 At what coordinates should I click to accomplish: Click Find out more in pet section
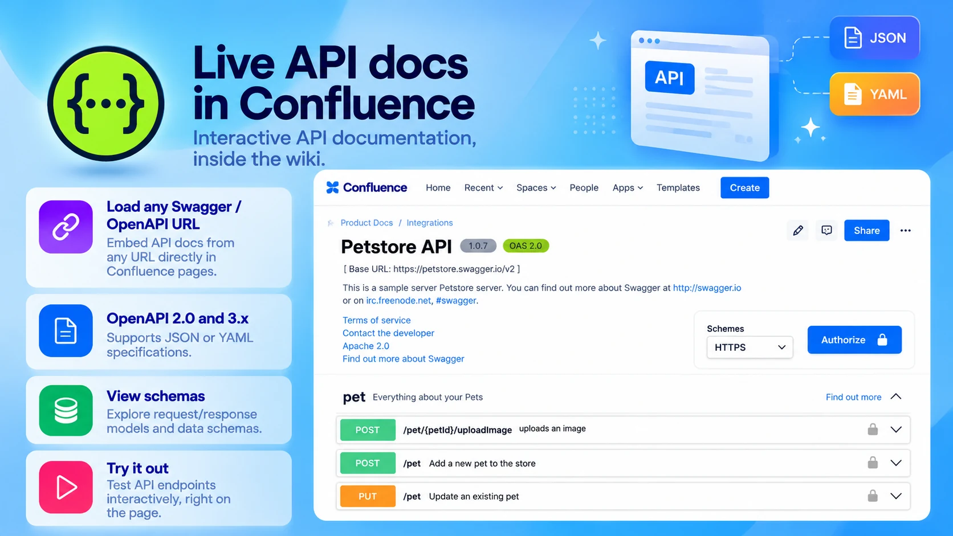853,397
